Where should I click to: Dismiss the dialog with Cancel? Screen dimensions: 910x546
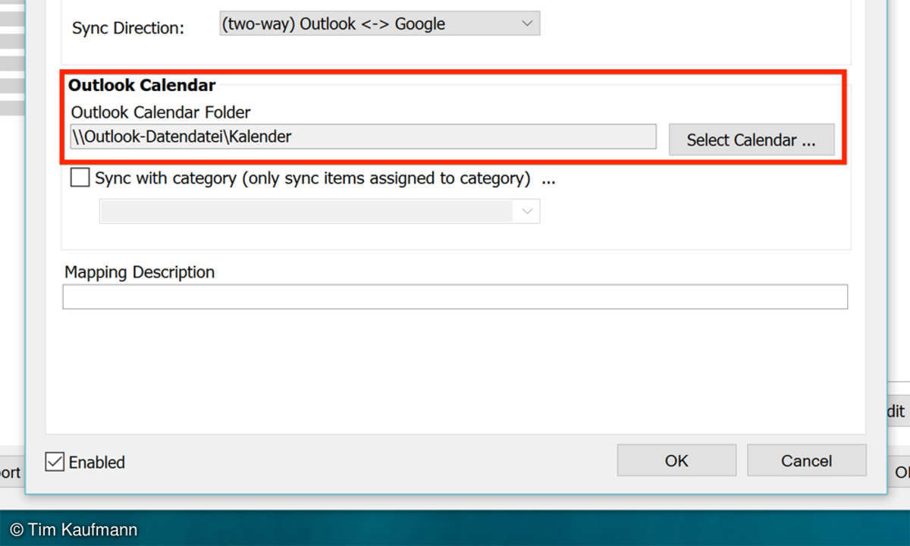tap(807, 460)
